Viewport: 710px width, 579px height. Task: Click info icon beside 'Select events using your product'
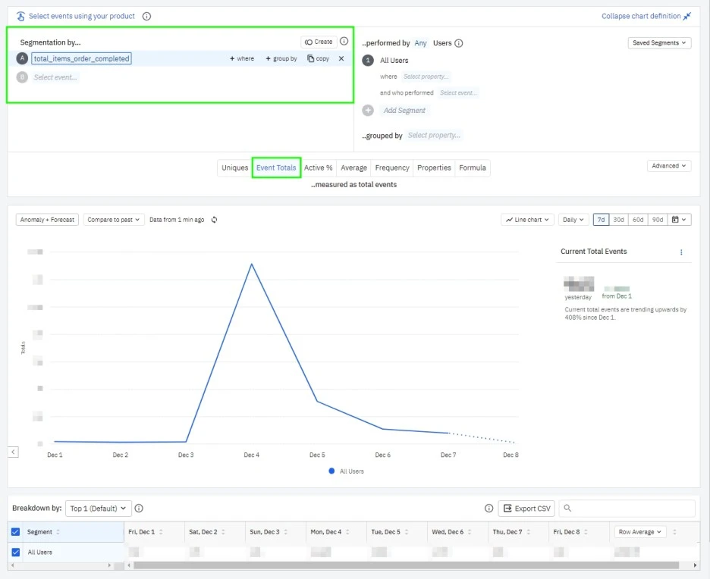146,16
